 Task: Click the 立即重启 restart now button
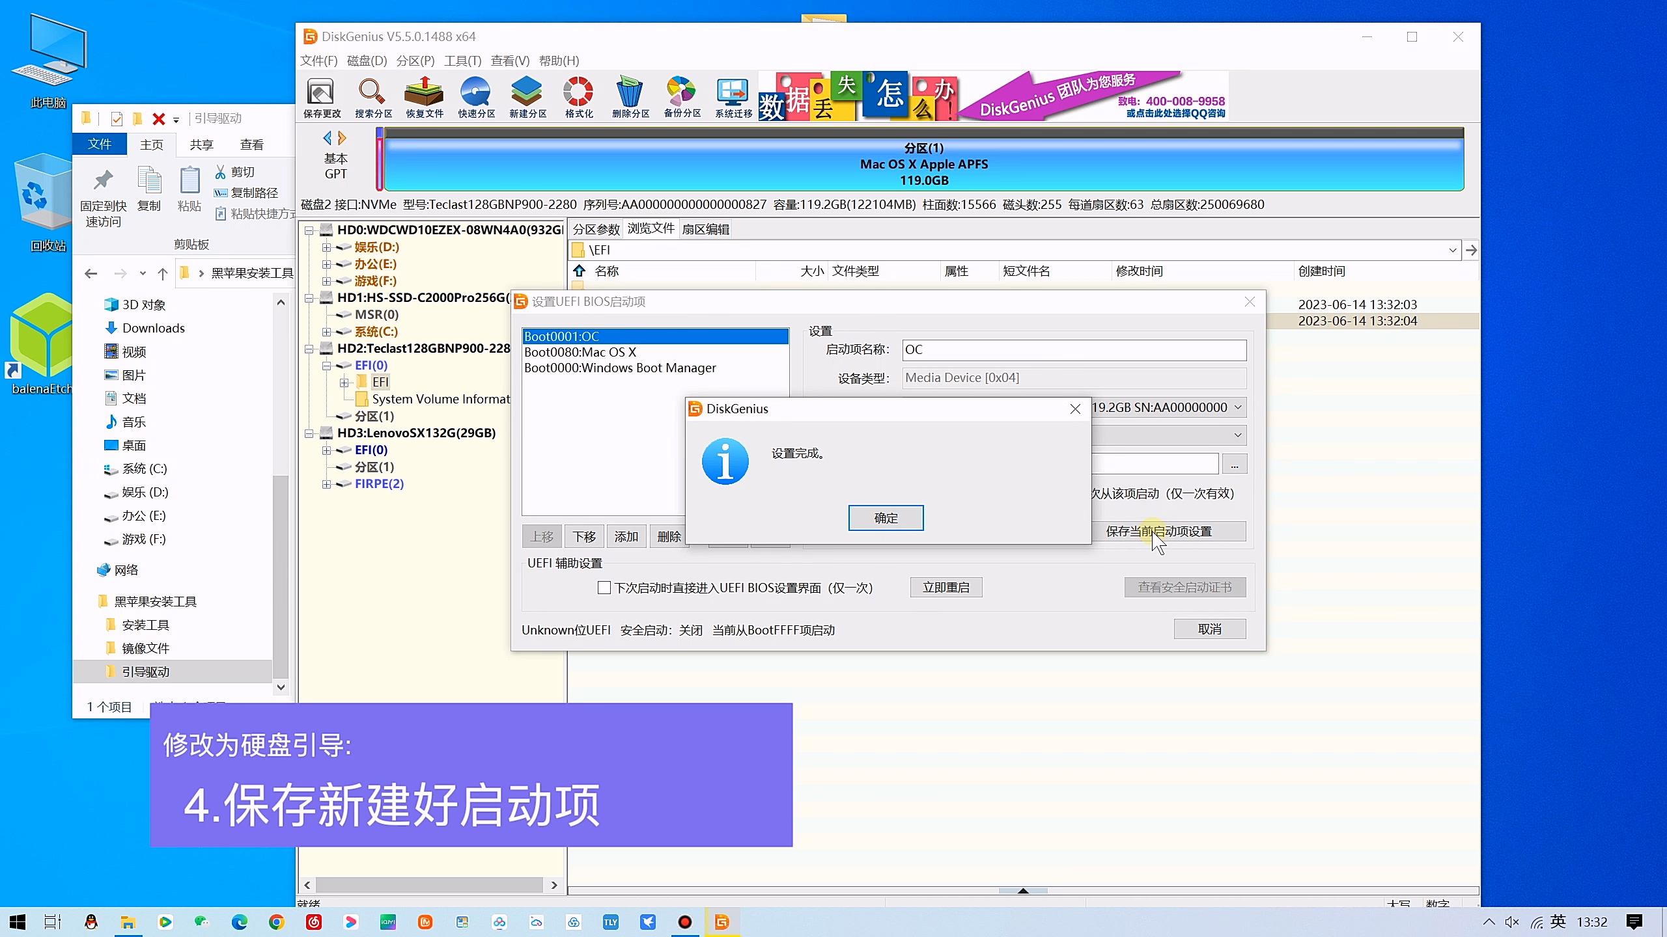(946, 588)
